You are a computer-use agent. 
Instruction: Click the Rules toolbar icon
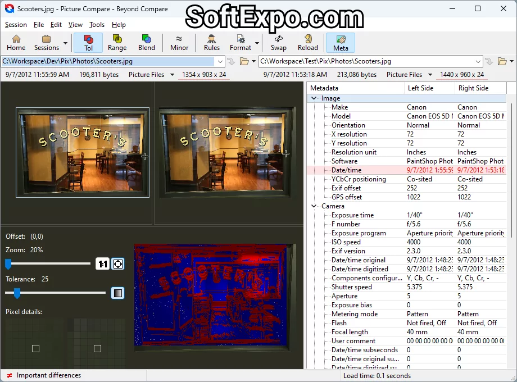[212, 42]
